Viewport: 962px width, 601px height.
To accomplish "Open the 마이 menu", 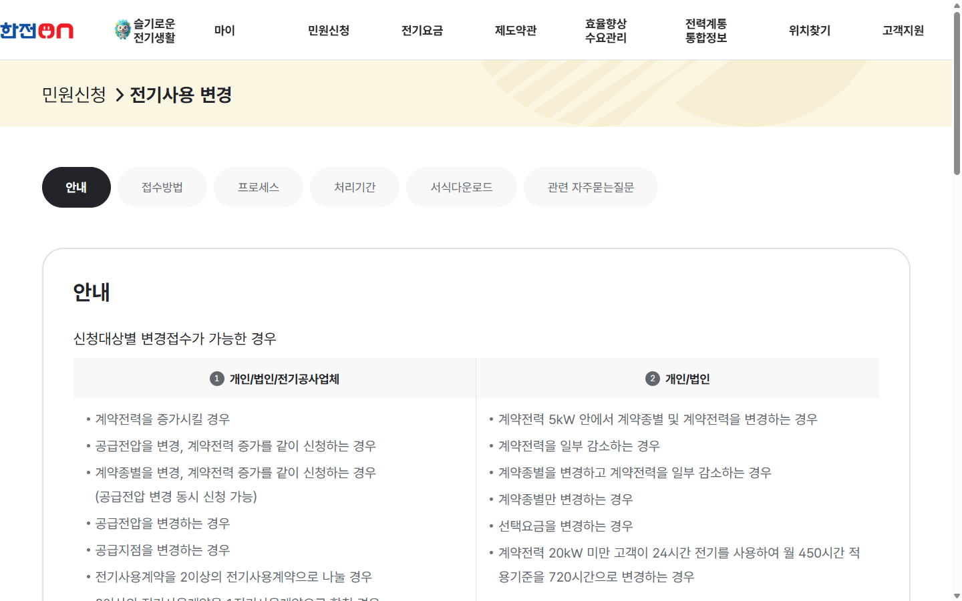I will pyautogui.click(x=224, y=30).
